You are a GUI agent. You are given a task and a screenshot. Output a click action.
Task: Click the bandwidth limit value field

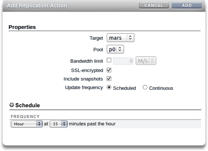pyautogui.click(x=123, y=61)
